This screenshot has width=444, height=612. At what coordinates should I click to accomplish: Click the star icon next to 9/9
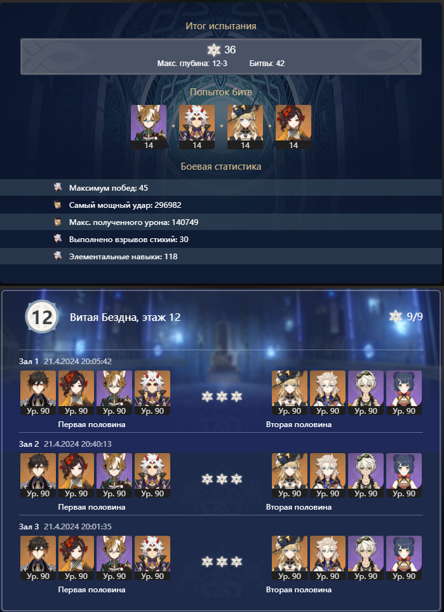(x=396, y=316)
